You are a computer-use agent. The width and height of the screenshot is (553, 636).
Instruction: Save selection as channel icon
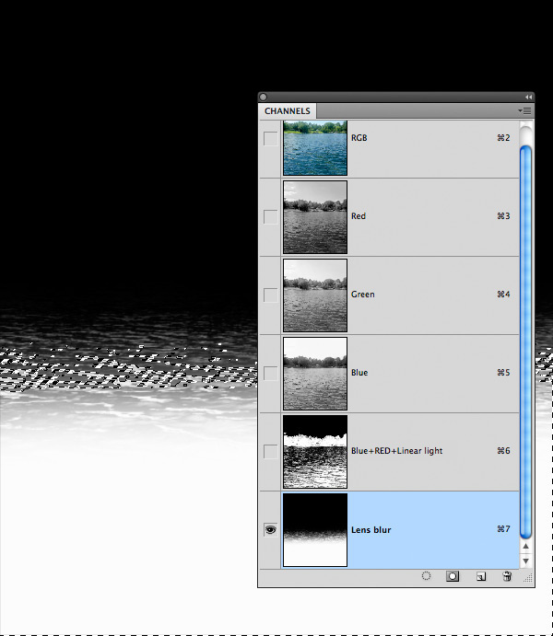coord(453,576)
